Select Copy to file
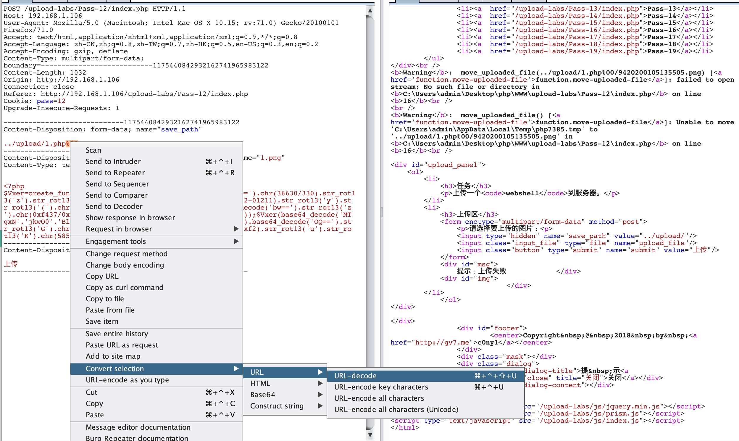 coord(156,299)
